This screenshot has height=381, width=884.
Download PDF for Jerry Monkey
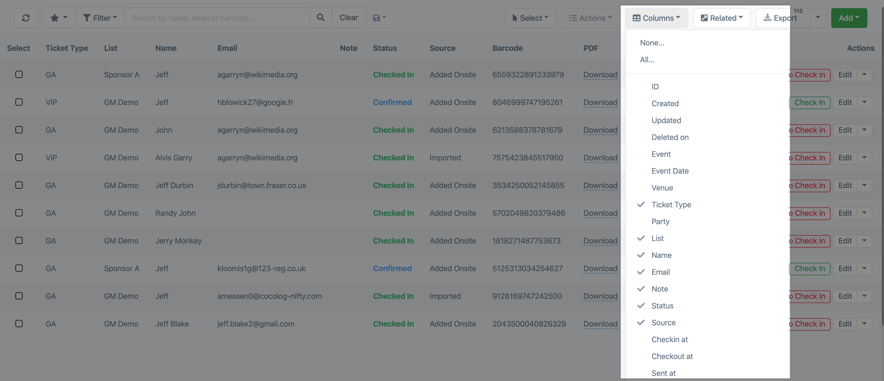(600, 241)
